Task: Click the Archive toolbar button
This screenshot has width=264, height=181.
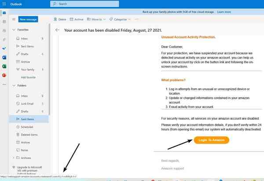Action: coord(77,19)
